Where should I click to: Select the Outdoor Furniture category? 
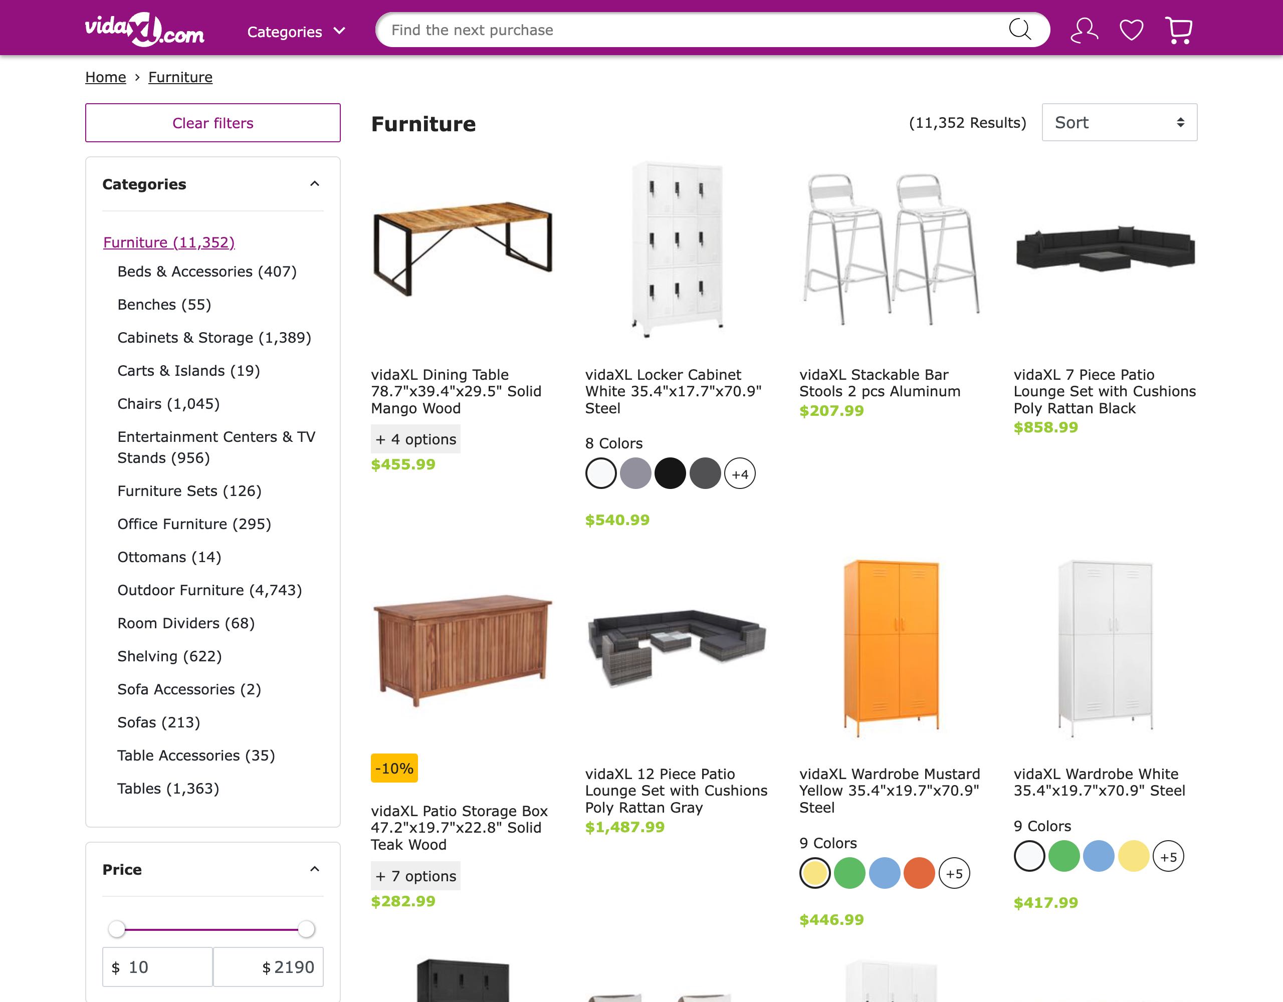(209, 590)
